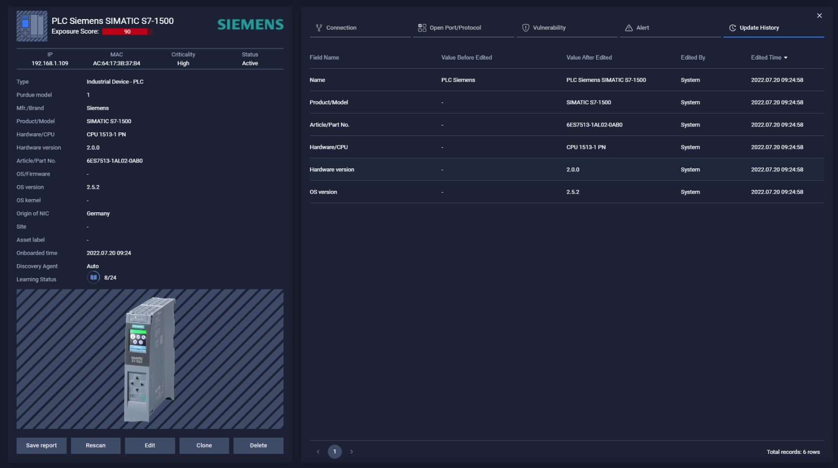The width and height of the screenshot is (838, 468).
Task: Open the Alert tab
Action: tap(670, 28)
